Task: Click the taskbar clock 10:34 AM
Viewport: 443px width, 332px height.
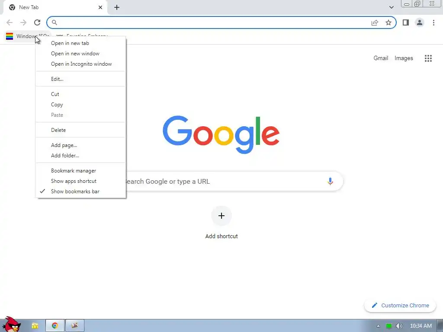Action: [421, 326]
